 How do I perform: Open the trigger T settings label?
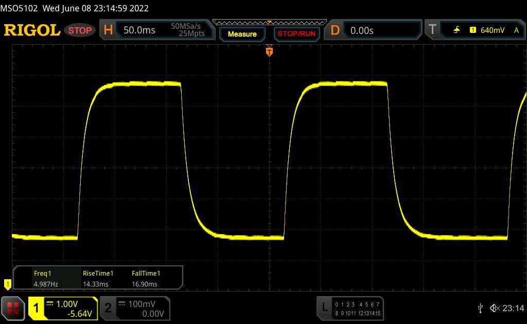(x=432, y=30)
